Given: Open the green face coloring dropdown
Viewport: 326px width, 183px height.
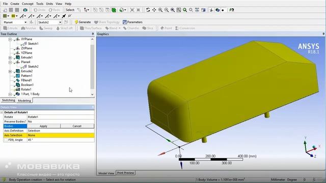Looking at the screenshot, I should [6, 16].
